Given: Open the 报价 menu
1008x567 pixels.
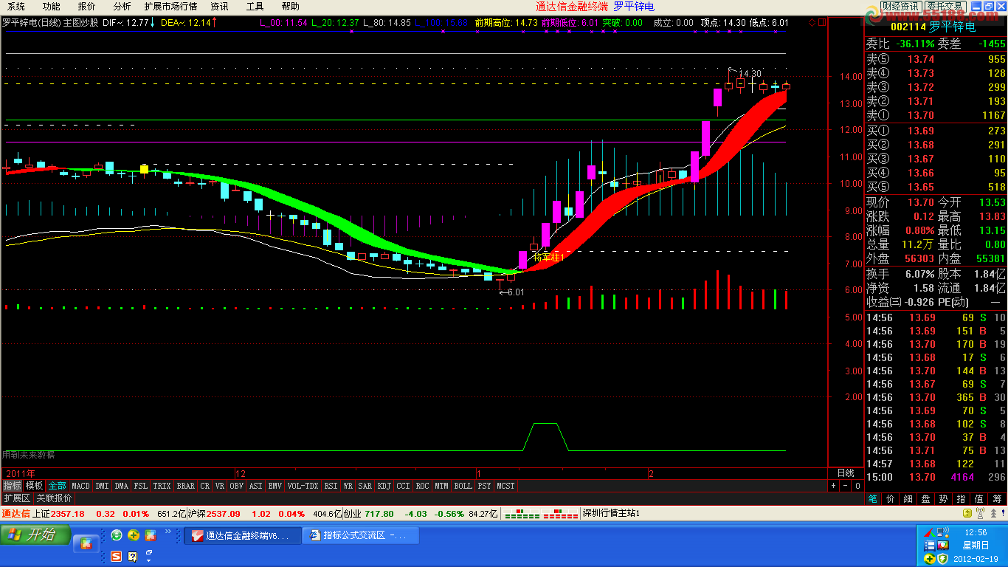Looking at the screenshot, I should [x=87, y=7].
